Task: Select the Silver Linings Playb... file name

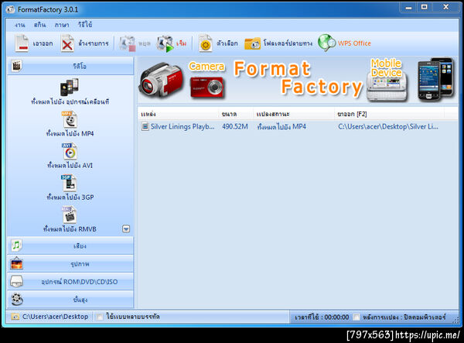Action: point(183,127)
